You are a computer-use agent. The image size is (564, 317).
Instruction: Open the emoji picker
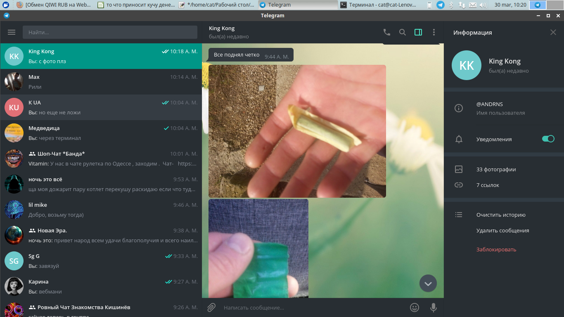point(414,308)
